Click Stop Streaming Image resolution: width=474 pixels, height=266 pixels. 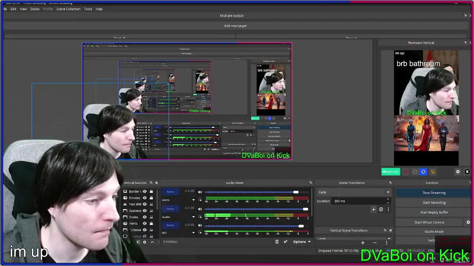point(434,193)
